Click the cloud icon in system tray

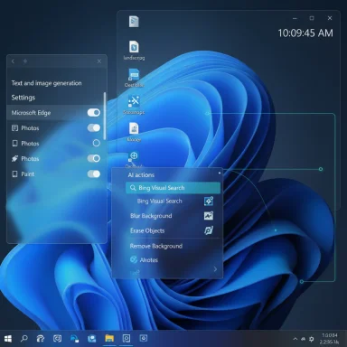[x=304, y=339]
